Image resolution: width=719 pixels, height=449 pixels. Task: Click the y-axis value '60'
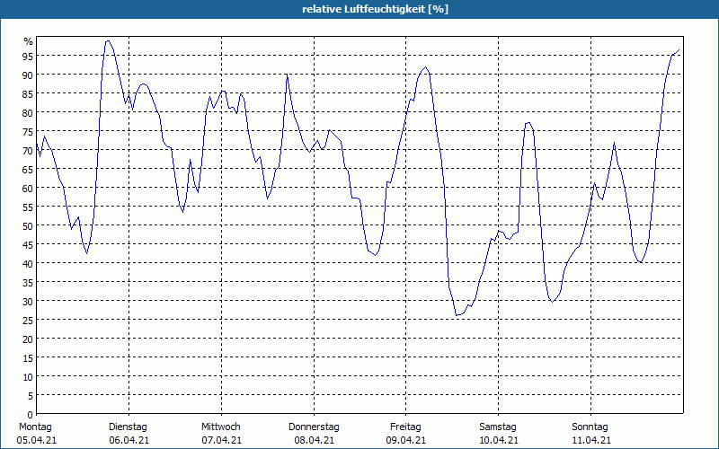coord(28,188)
